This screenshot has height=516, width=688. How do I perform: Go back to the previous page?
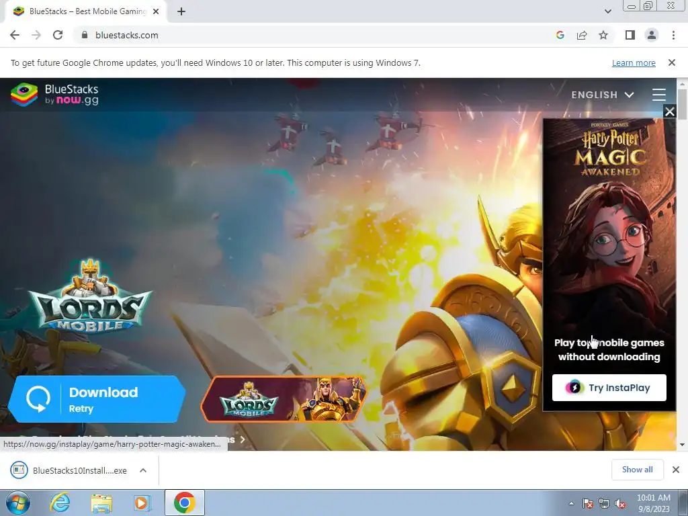click(15, 35)
